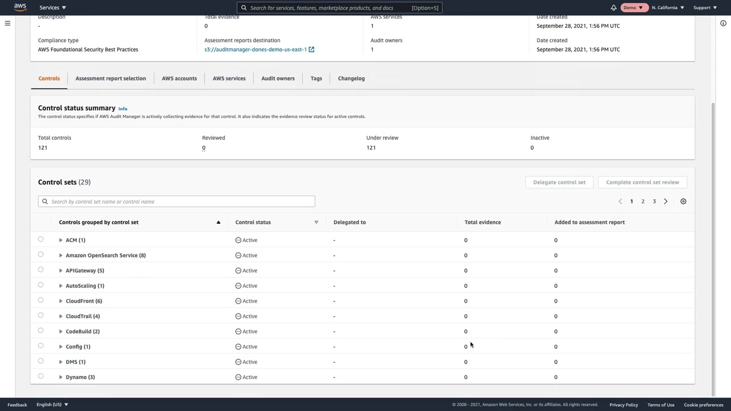Sort by Controls grouped by control set arrow
The height and width of the screenshot is (411, 731).
[x=218, y=222]
